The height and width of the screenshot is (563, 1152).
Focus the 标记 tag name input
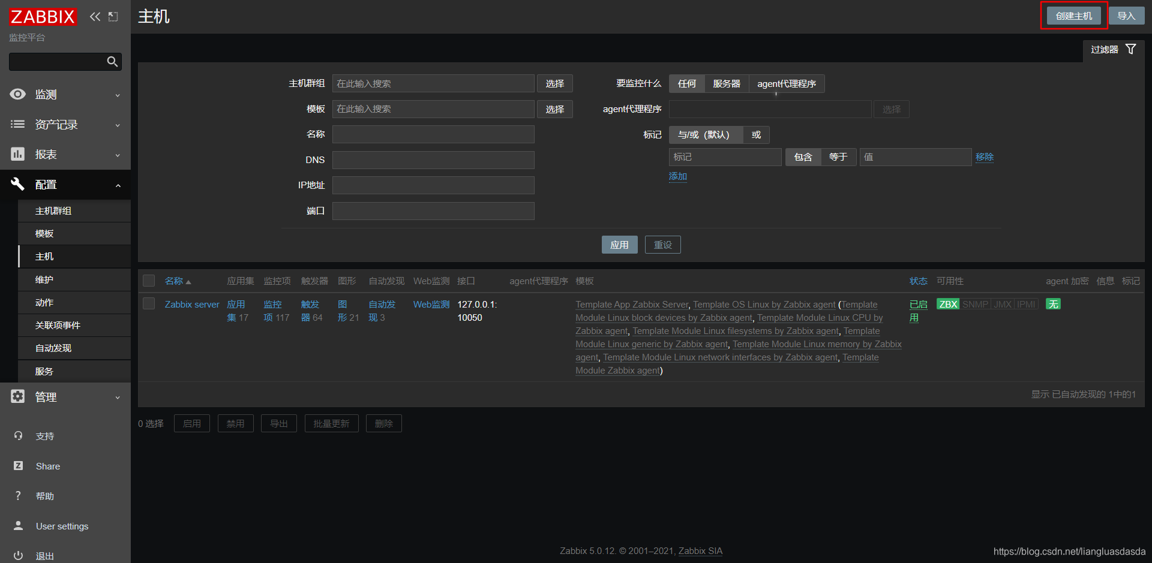(x=725, y=157)
